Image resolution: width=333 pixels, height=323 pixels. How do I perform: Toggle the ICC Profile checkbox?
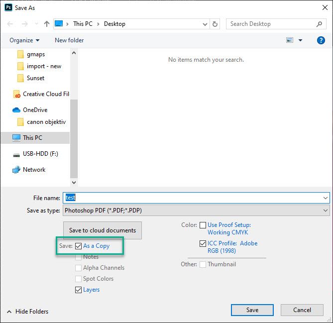(x=203, y=243)
